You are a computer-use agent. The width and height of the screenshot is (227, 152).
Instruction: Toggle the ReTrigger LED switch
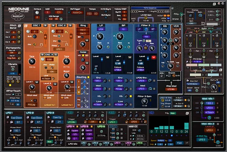coord(69,13)
